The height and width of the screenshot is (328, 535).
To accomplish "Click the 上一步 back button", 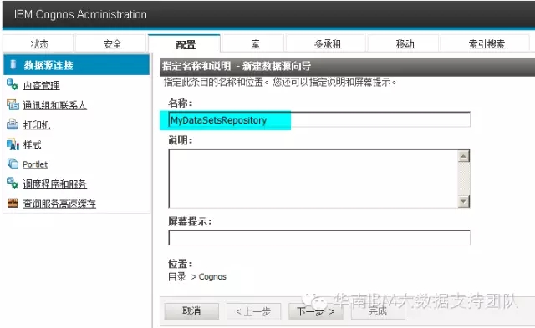I will [x=253, y=311].
